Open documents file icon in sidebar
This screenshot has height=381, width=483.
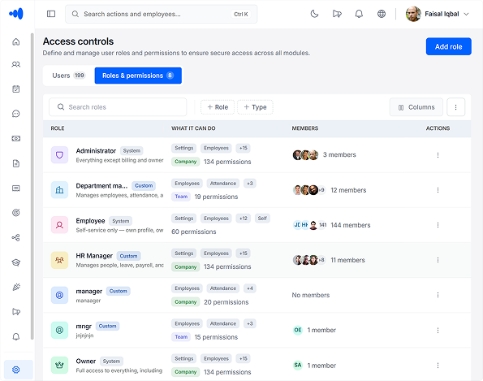pos(16,163)
